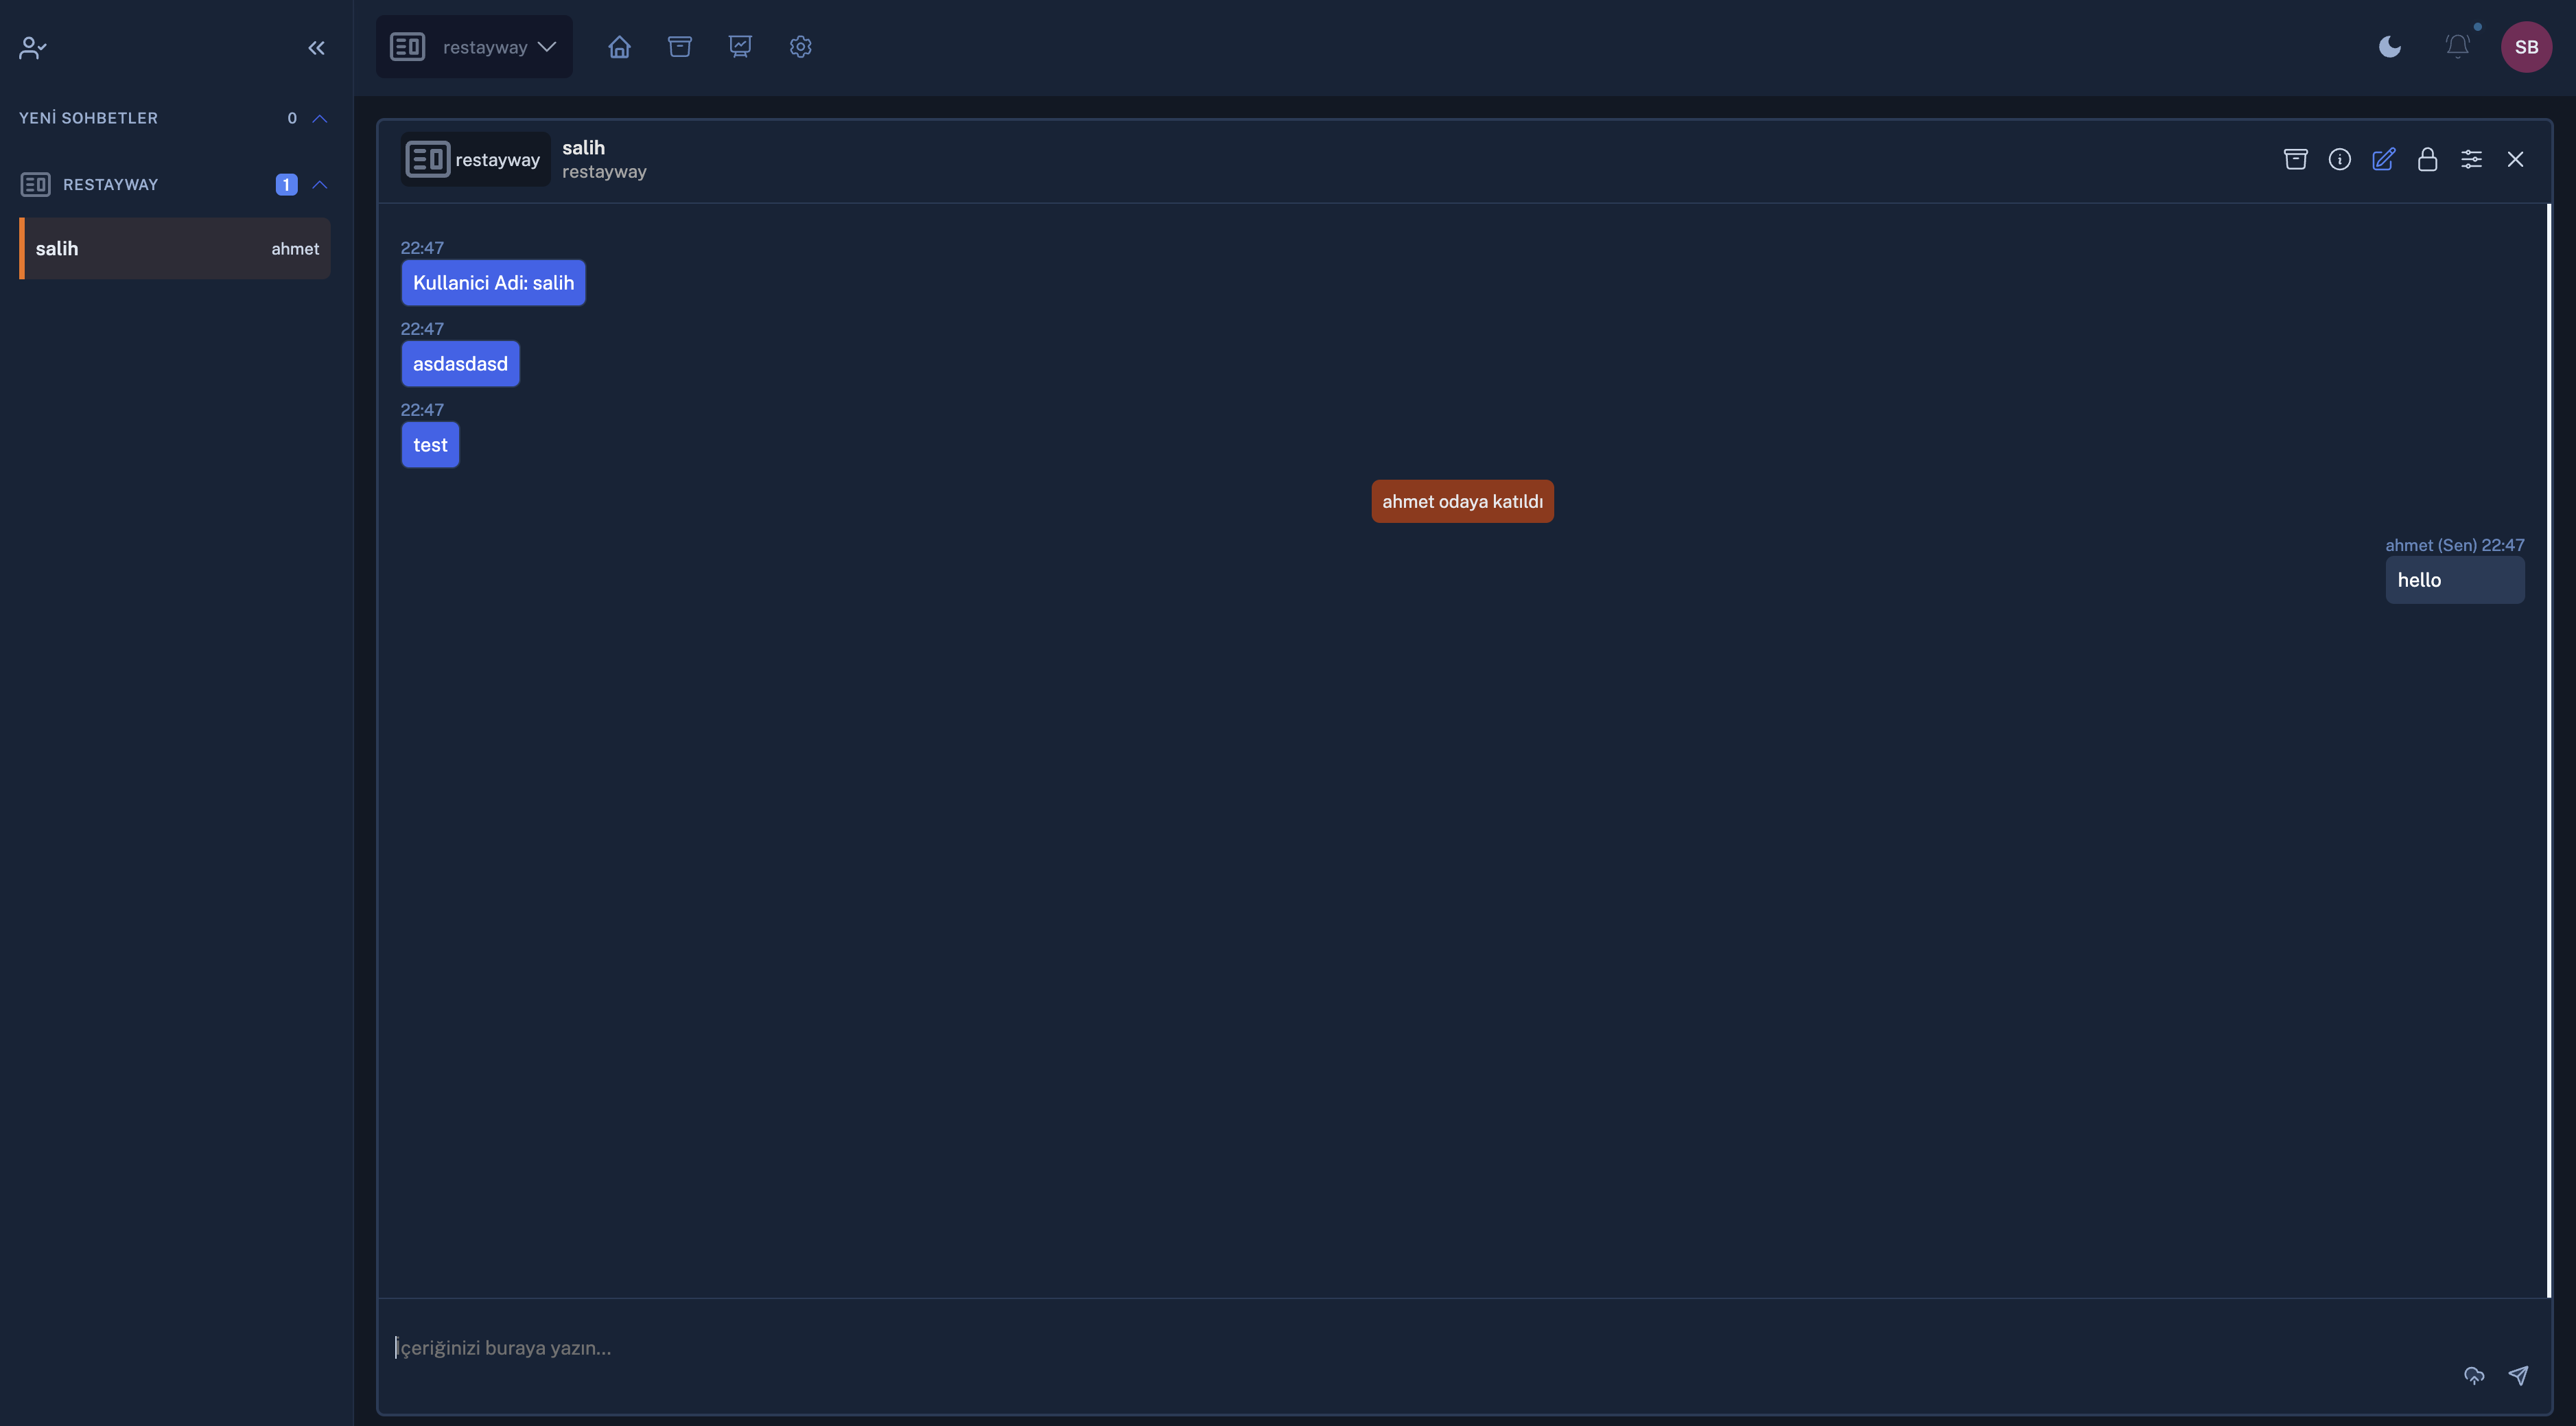Click the edit pencil icon in chat header

(x=2383, y=159)
